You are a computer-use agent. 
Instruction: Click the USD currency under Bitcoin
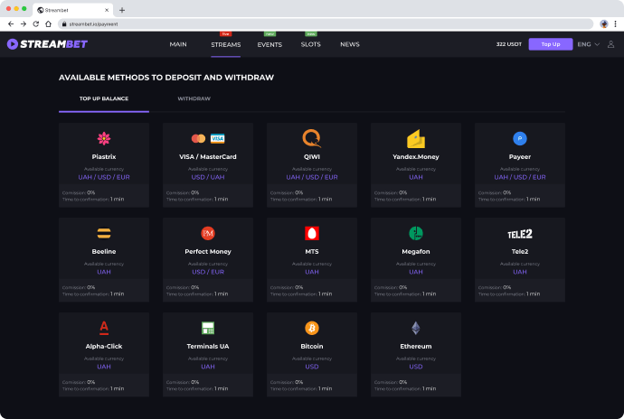point(312,367)
